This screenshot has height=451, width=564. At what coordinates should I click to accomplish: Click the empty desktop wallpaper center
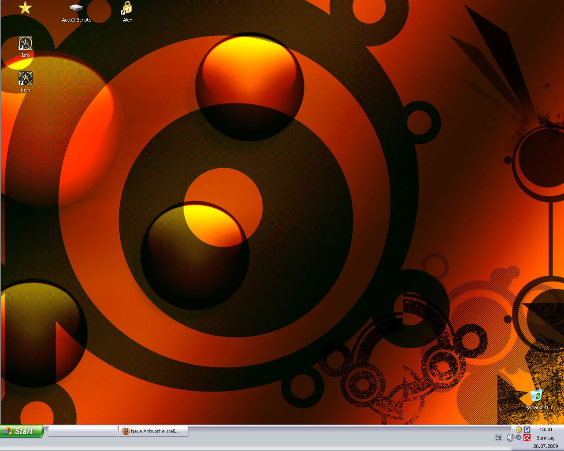click(x=308, y=176)
